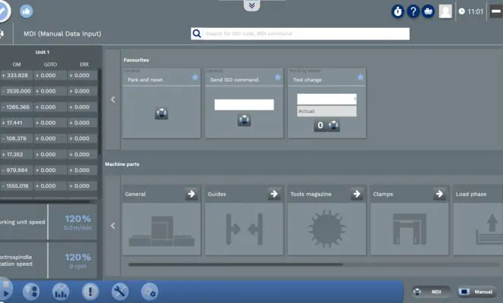The height and width of the screenshot is (303, 503).
Task: Expand the top pull-down chevron panel
Action: [251, 5]
